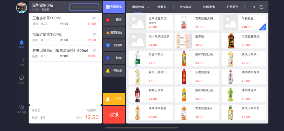Click the product search magnifier icon

coord(261,7)
